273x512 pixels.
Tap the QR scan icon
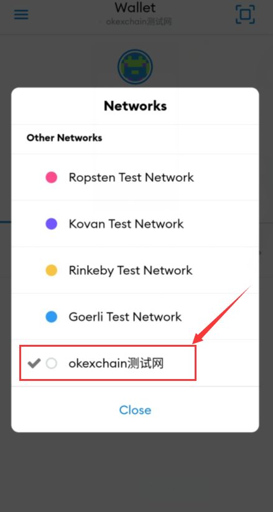[x=245, y=14]
